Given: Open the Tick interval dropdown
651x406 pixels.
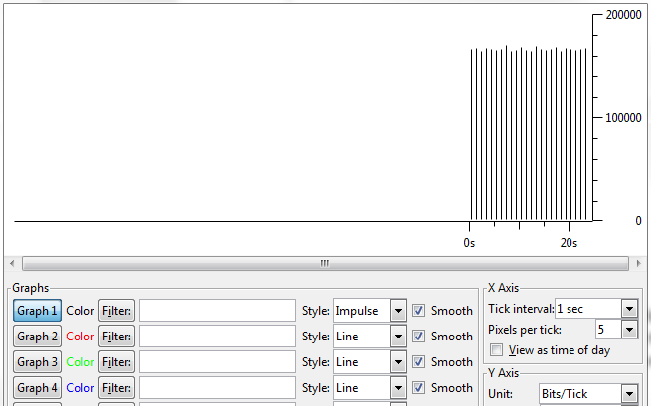Looking at the screenshot, I should [596, 309].
